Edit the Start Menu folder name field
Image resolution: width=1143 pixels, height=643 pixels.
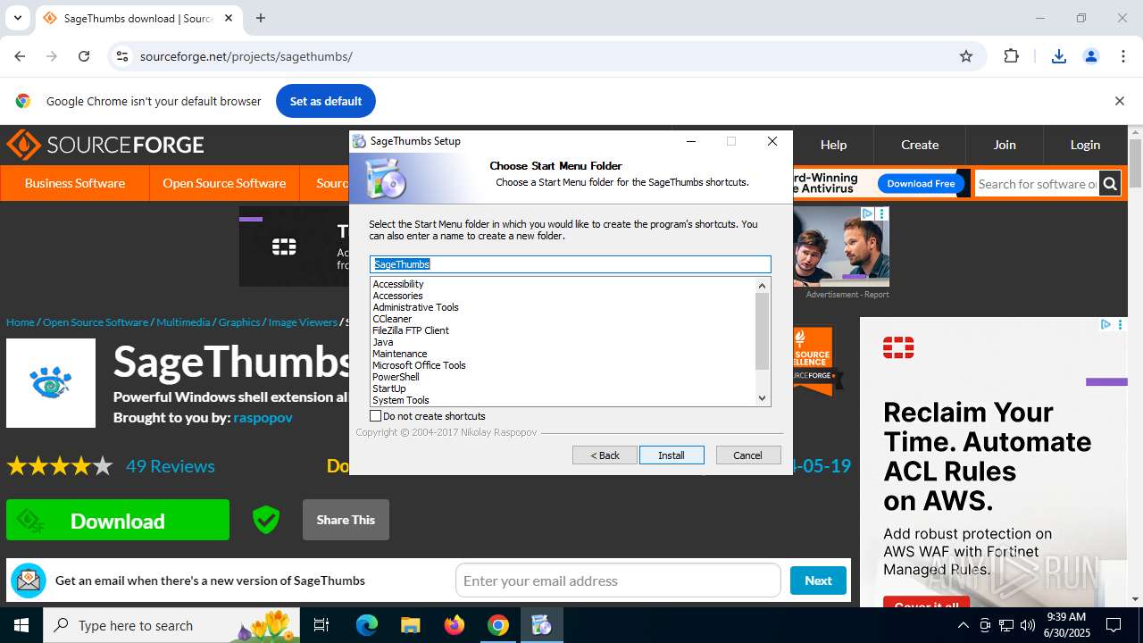571,264
